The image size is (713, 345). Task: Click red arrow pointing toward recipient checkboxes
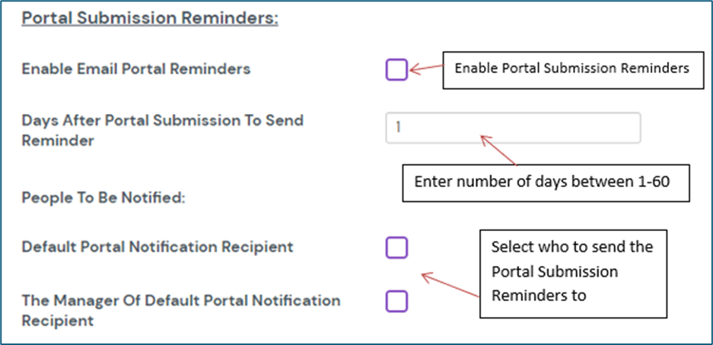[x=450, y=286]
